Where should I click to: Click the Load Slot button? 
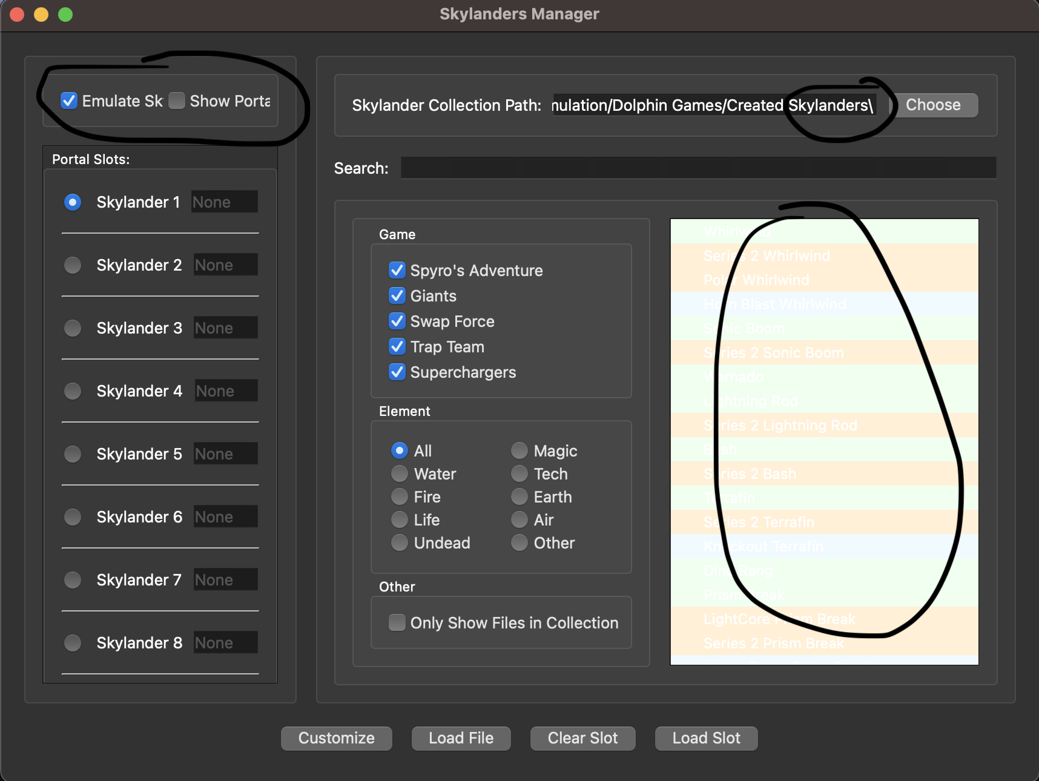(x=707, y=738)
